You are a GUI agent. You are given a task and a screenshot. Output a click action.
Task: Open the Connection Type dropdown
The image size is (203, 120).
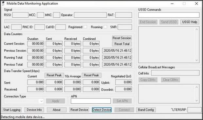click(x=24, y=101)
